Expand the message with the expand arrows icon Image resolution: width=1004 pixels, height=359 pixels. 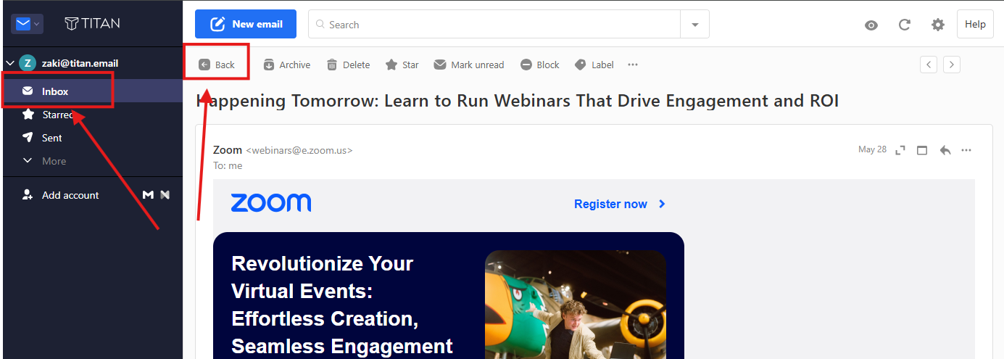point(900,150)
